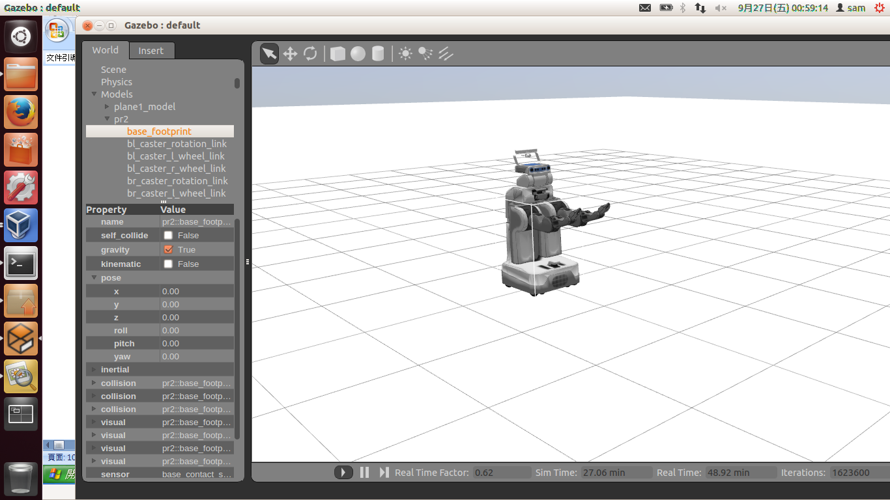This screenshot has width=890, height=500.
Task: Add a point light
Action: (405, 53)
